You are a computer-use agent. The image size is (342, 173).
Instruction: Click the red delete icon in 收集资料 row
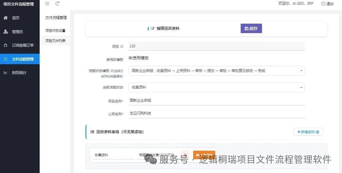click(185, 155)
